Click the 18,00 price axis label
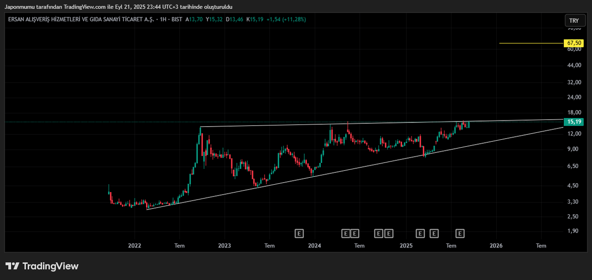 [x=574, y=113]
